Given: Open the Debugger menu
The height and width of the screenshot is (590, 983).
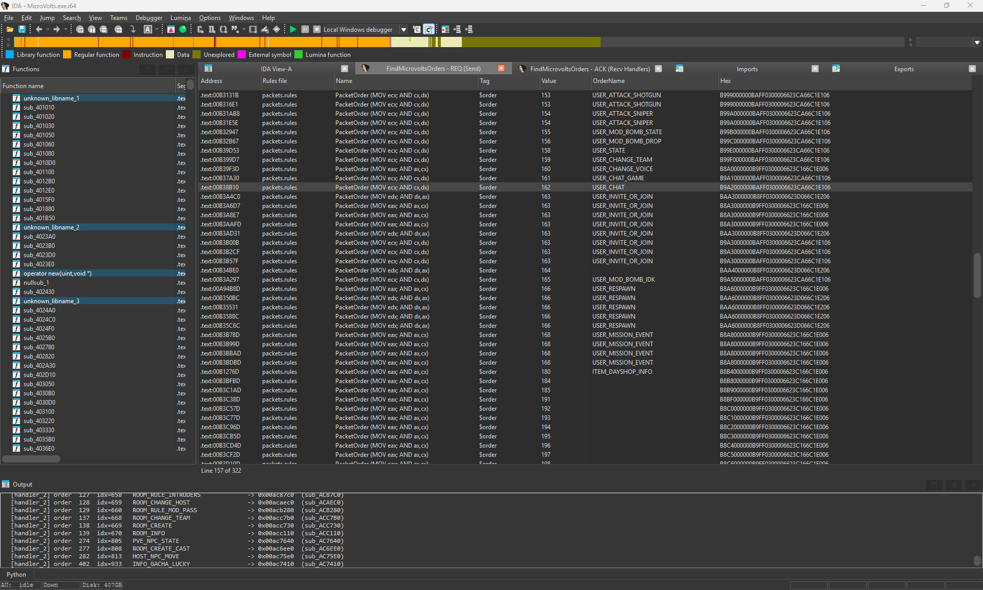Looking at the screenshot, I should (x=149, y=18).
